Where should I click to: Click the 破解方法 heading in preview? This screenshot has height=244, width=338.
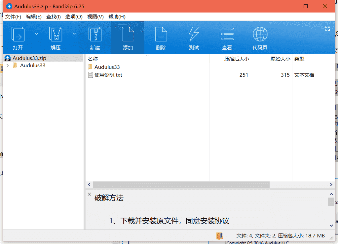pyautogui.click(x=109, y=198)
